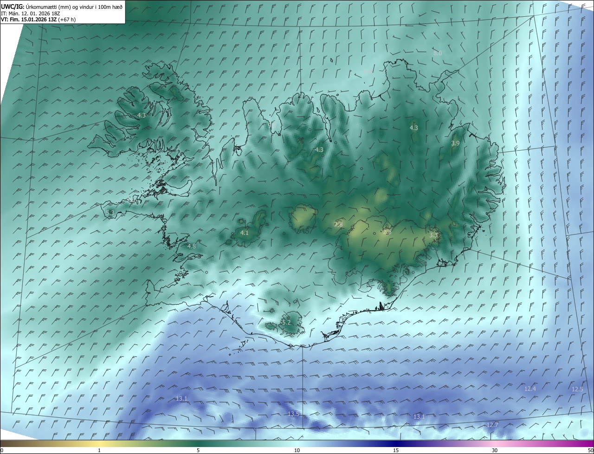This screenshot has height=454, width=594.
Task: Click the '0' tick on the color scale
Action: coord(1,450)
